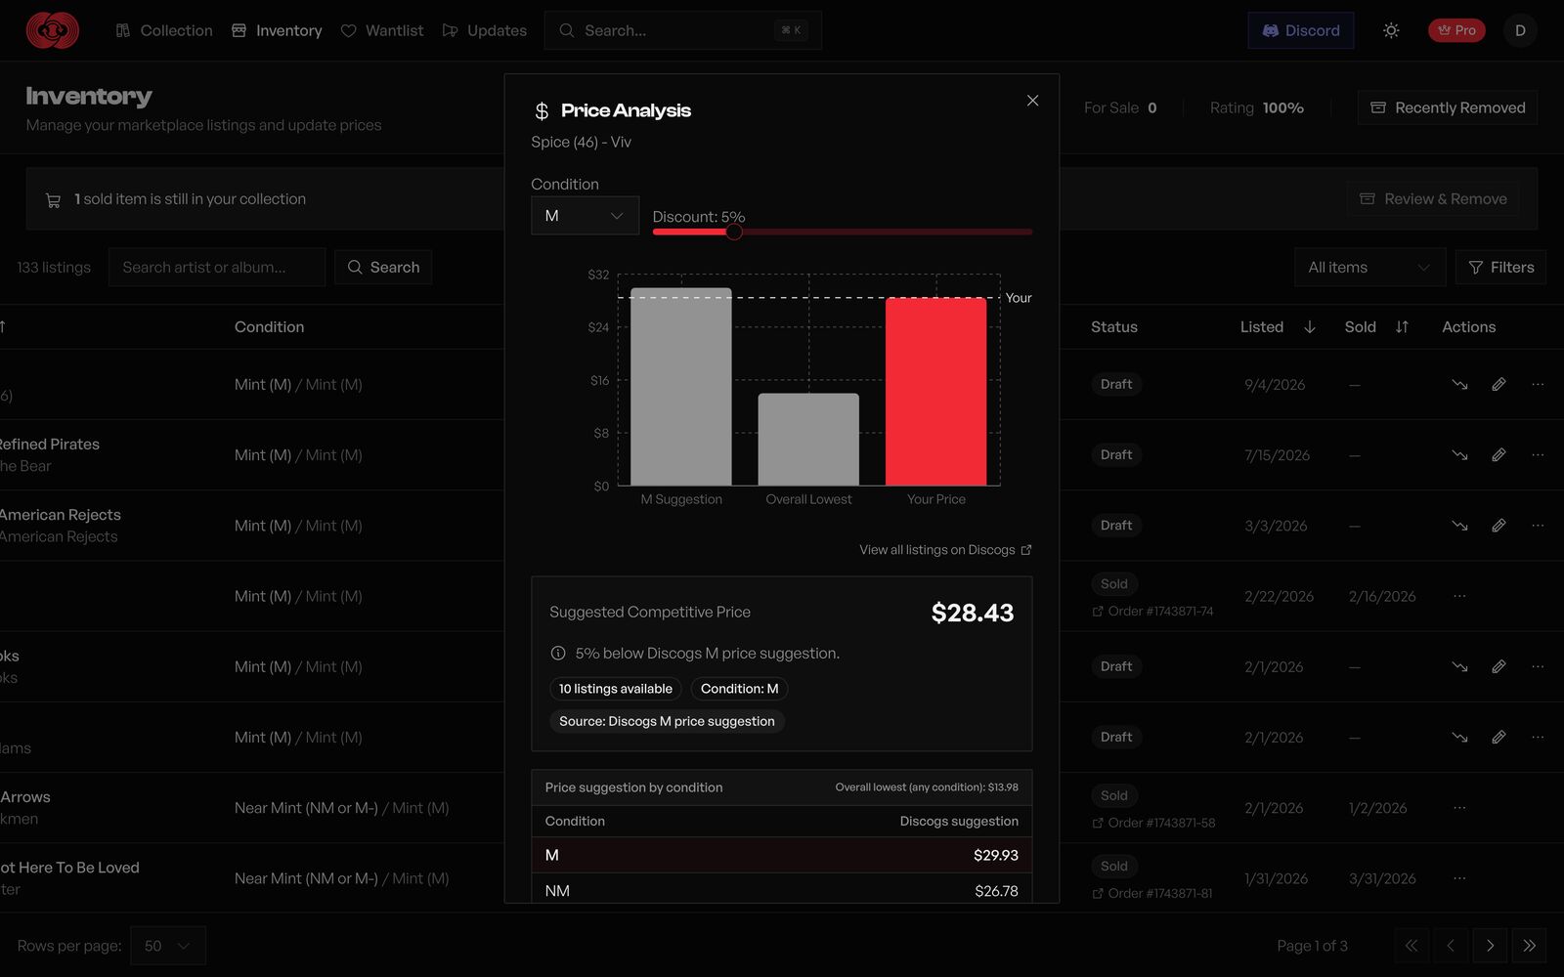This screenshot has height=977, width=1564.
Task: Jump to the last page arrow
Action: coord(1529,946)
